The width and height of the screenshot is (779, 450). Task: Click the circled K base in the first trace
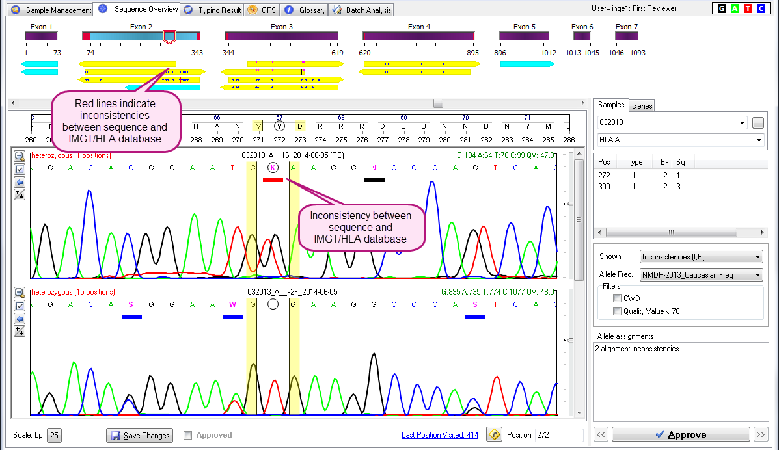coord(273,168)
